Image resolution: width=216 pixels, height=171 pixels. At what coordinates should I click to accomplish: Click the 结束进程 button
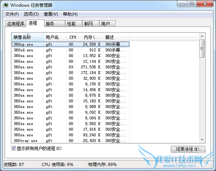click(188, 149)
